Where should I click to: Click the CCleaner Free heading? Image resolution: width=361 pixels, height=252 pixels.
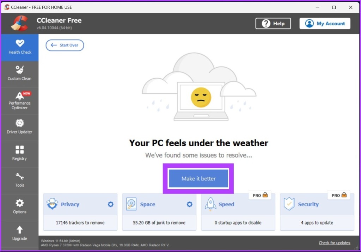coord(59,20)
